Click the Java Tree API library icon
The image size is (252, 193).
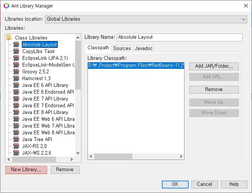(16, 139)
